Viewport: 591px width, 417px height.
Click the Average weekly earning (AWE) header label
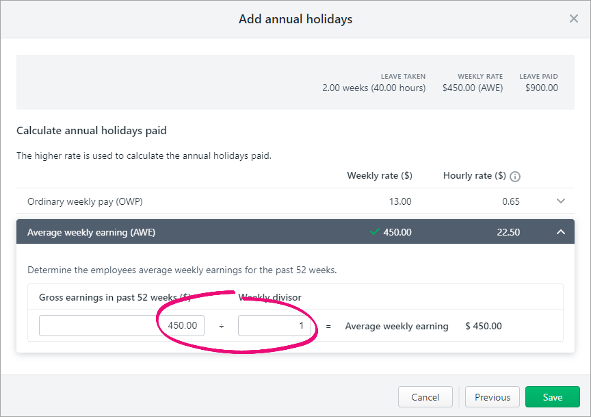91,232
